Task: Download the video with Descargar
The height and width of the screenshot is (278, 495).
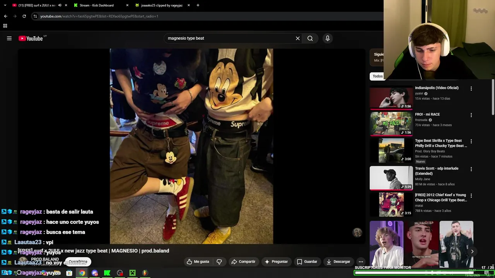Action: 338,262
